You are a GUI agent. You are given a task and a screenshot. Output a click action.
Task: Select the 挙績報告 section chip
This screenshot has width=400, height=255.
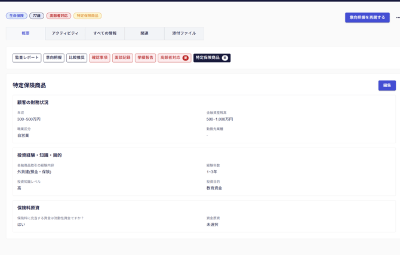tap(145, 58)
